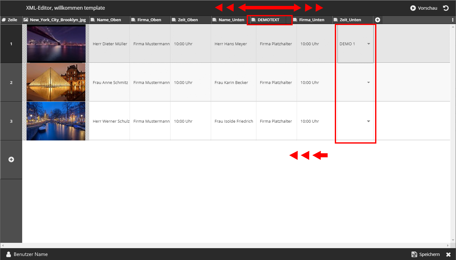Select the Louvre pyramid thumbnail
The image size is (456, 260).
click(x=56, y=82)
